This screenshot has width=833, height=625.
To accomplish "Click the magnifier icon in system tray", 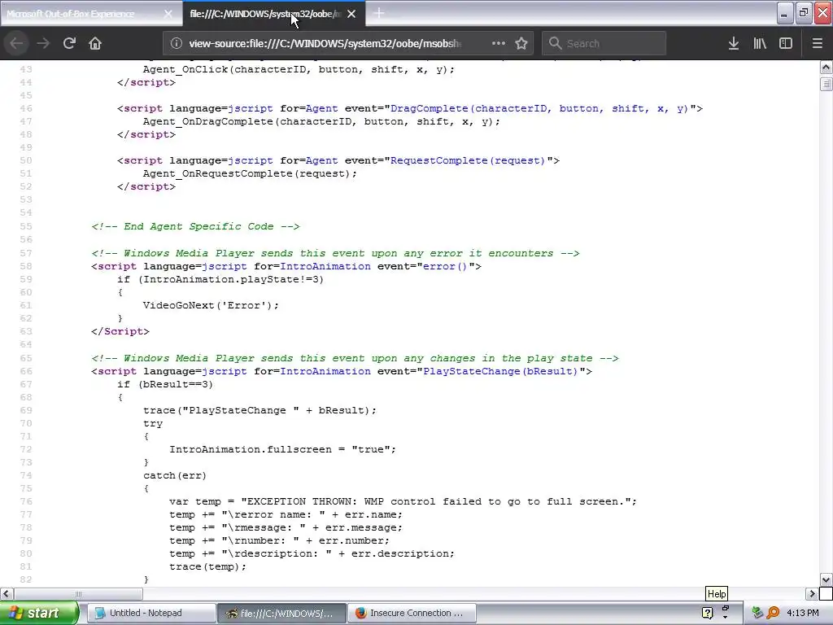I will tap(773, 613).
